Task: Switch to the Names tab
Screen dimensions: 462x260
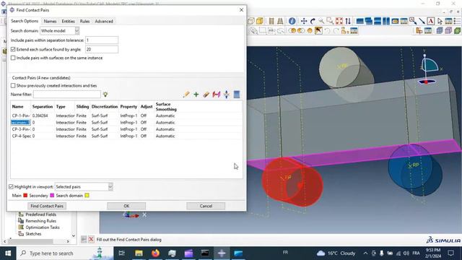Action: tap(50, 21)
